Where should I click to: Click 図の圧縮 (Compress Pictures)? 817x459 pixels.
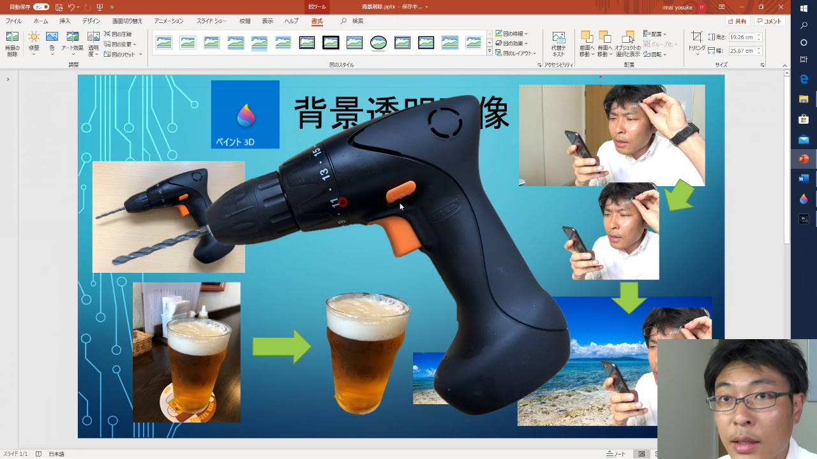pos(117,34)
